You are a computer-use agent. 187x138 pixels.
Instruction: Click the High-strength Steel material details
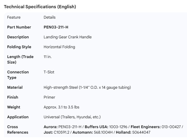coord(87,87)
